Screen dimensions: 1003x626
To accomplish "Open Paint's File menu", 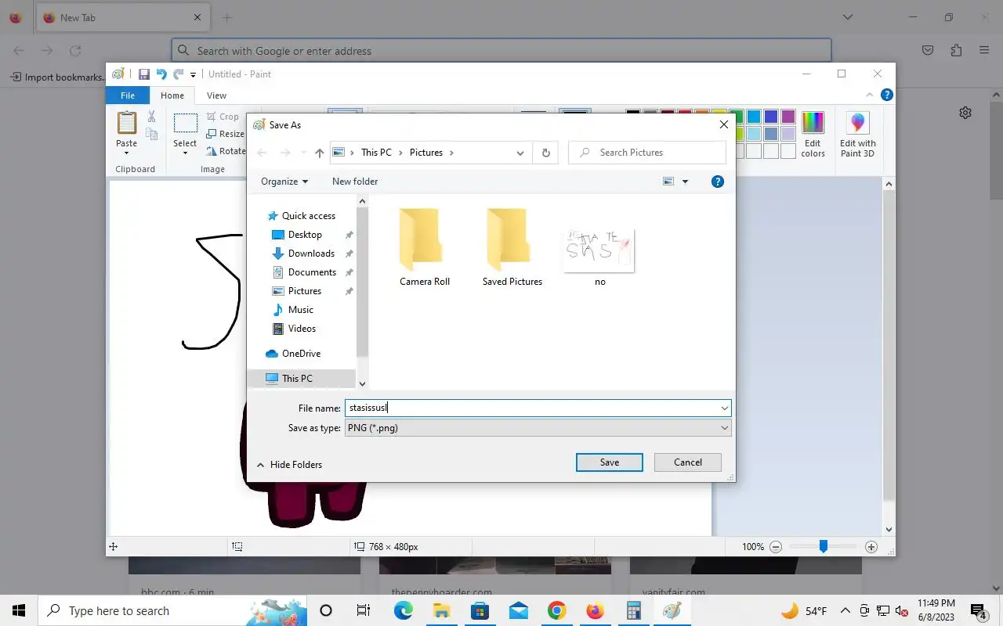I will tap(127, 95).
